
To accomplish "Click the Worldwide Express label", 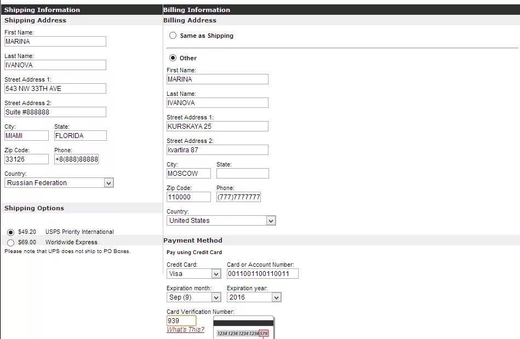I will tap(71, 242).
